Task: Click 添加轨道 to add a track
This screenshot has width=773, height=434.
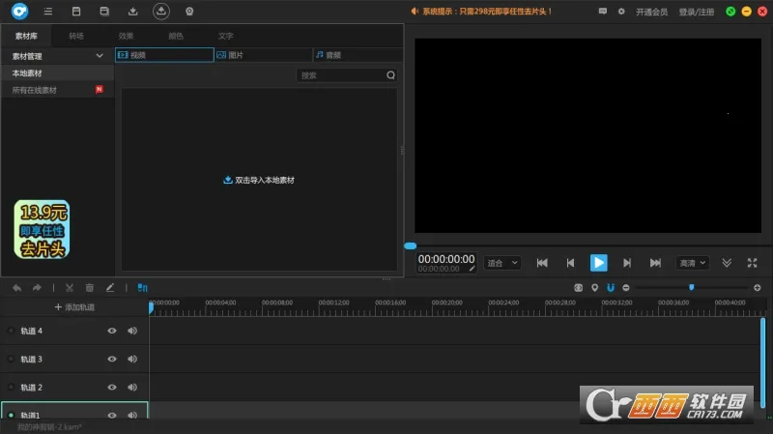Action: pos(74,306)
